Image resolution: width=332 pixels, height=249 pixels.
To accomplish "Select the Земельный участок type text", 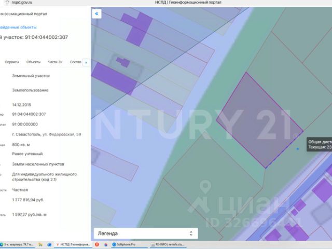I will pyautogui.click(x=31, y=76).
